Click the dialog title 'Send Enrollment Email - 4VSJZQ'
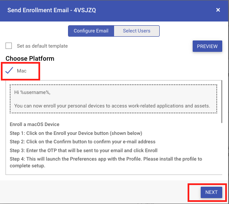The image size is (229, 204). (52, 10)
